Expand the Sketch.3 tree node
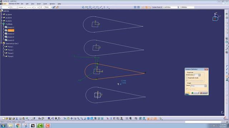The image size is (229, 128). pyautogui.click(x=4, y=33)
